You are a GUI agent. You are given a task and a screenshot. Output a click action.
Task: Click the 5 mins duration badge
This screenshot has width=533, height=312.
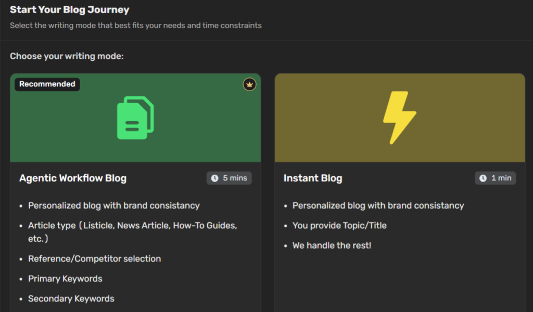pos(229,178)
